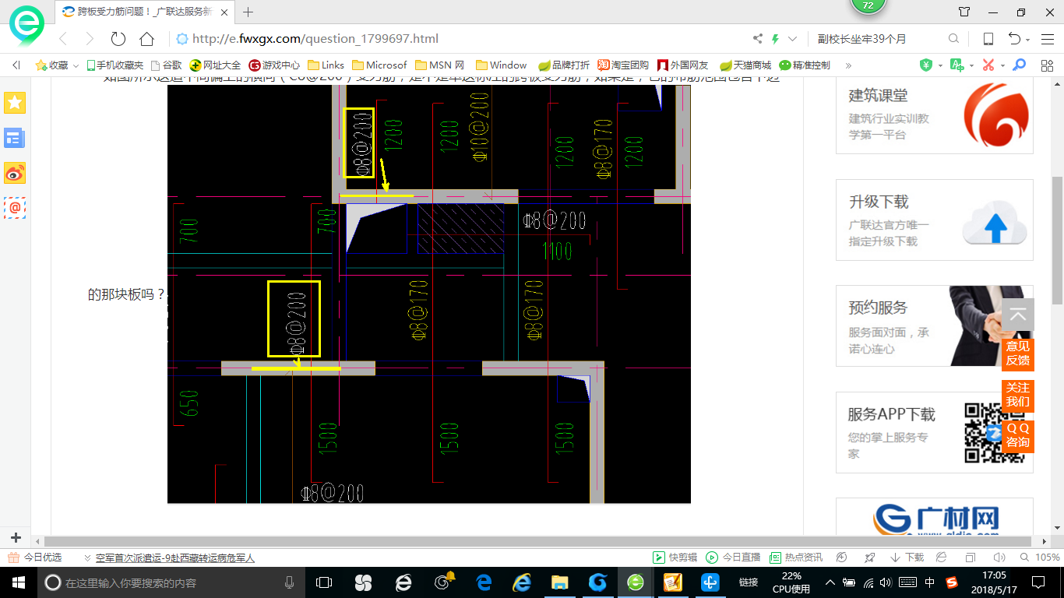
Task: Open the 网址大全 bookmark
Action: point(216,65)
